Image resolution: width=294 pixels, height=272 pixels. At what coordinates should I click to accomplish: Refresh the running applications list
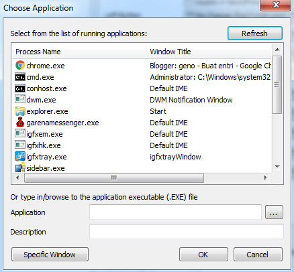(x=255, y=33)
